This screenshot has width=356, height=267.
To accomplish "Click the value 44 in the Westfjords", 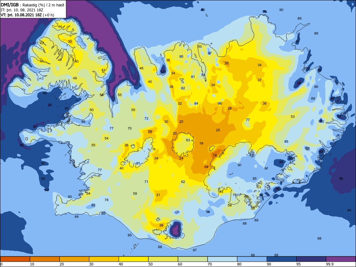I will (x=60, y=26).
